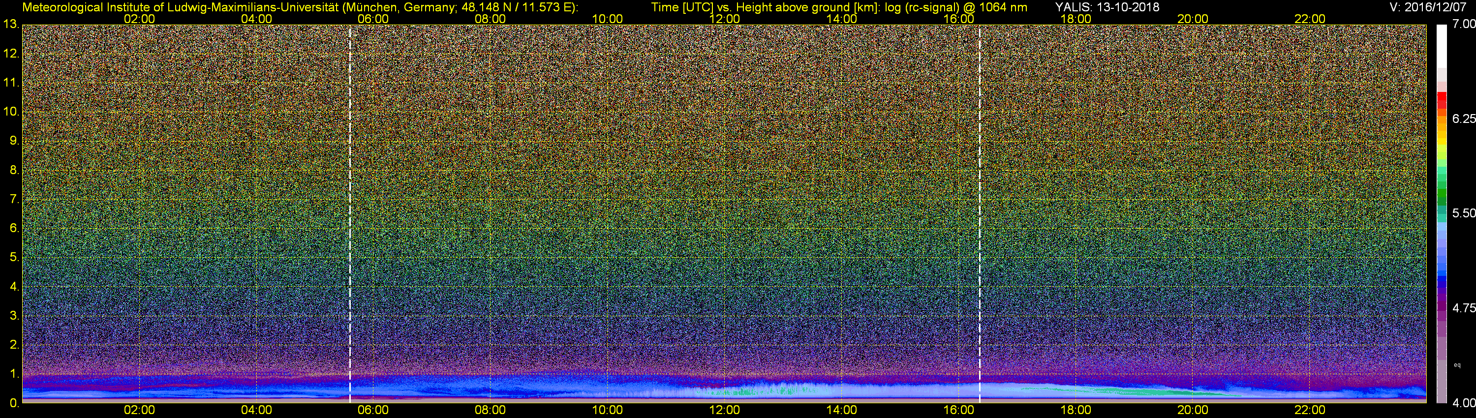Click the 6.25 value on the color scale

[x=1464, y=119]
